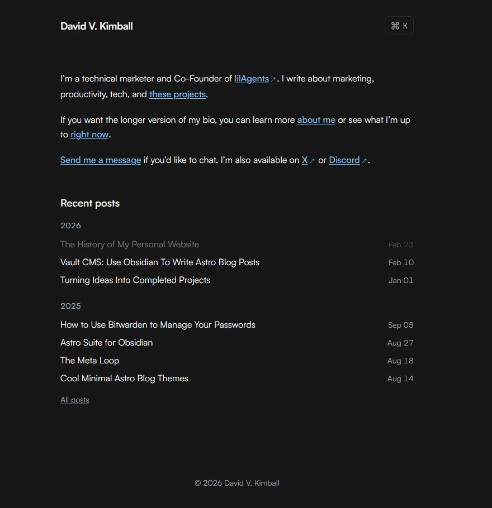Open the command palette via ⌘K button
The width and height of the screenshot is (492, 508).
399,25
